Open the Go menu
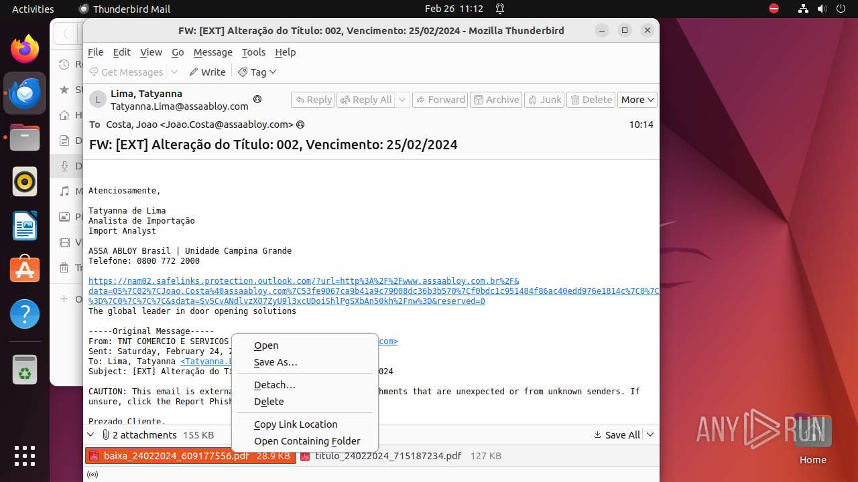858x482 pixels. pyautogui.click(x=178, y=52)
